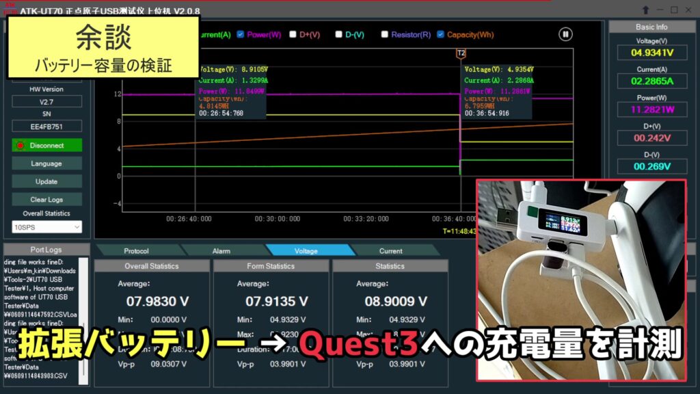
Task: Enable the Resistor(R) curve checkbox
Action: 384,34
